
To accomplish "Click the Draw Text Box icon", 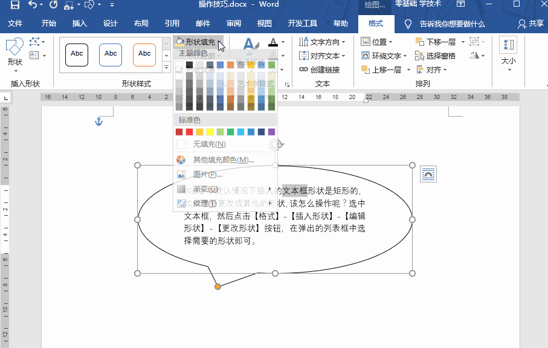I will click(x=34, y=56).
